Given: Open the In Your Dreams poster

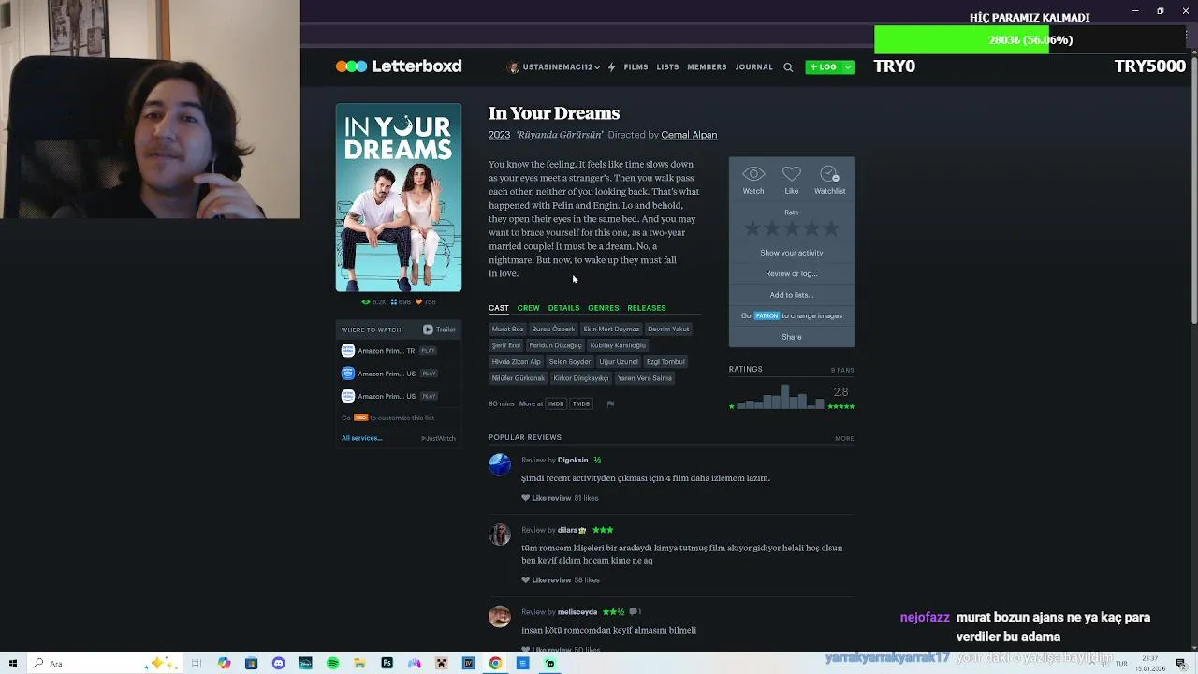Looking at the screenshot, I should [399, 198].
